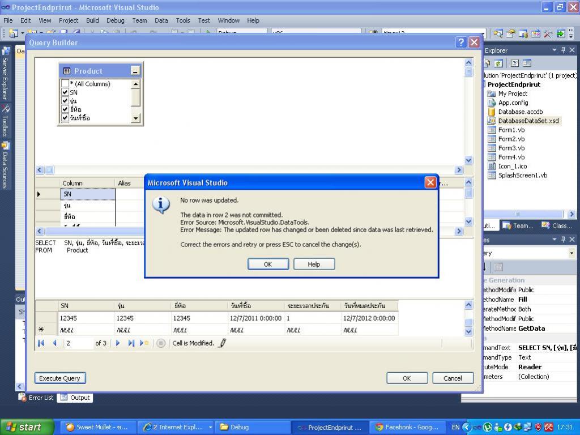580x435 pixels.
Task: Click the 12/7/2012 0:00:00 result cell
Action: (369, 318)
